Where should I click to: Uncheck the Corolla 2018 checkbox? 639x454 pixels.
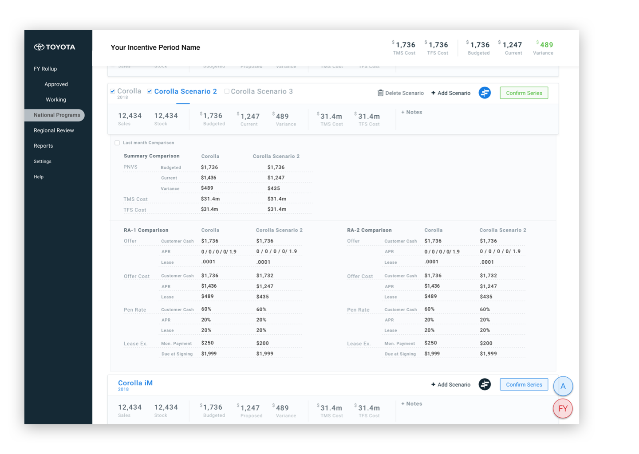point(113,91)
